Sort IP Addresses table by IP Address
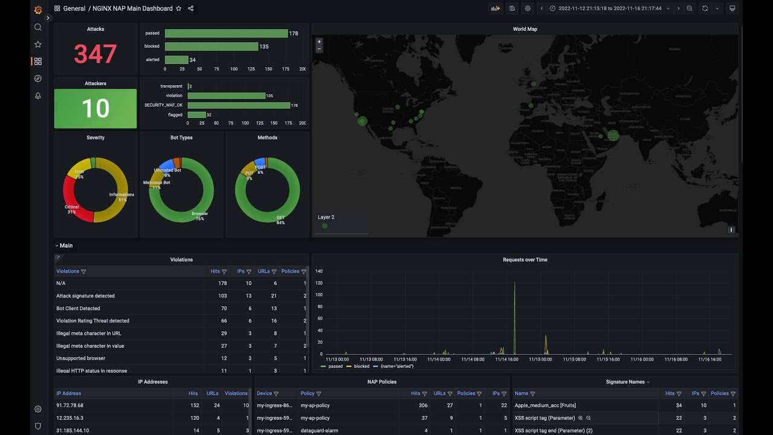Image resolution: width=773 pixels, height=435 pixels. (x=69, y=393)
